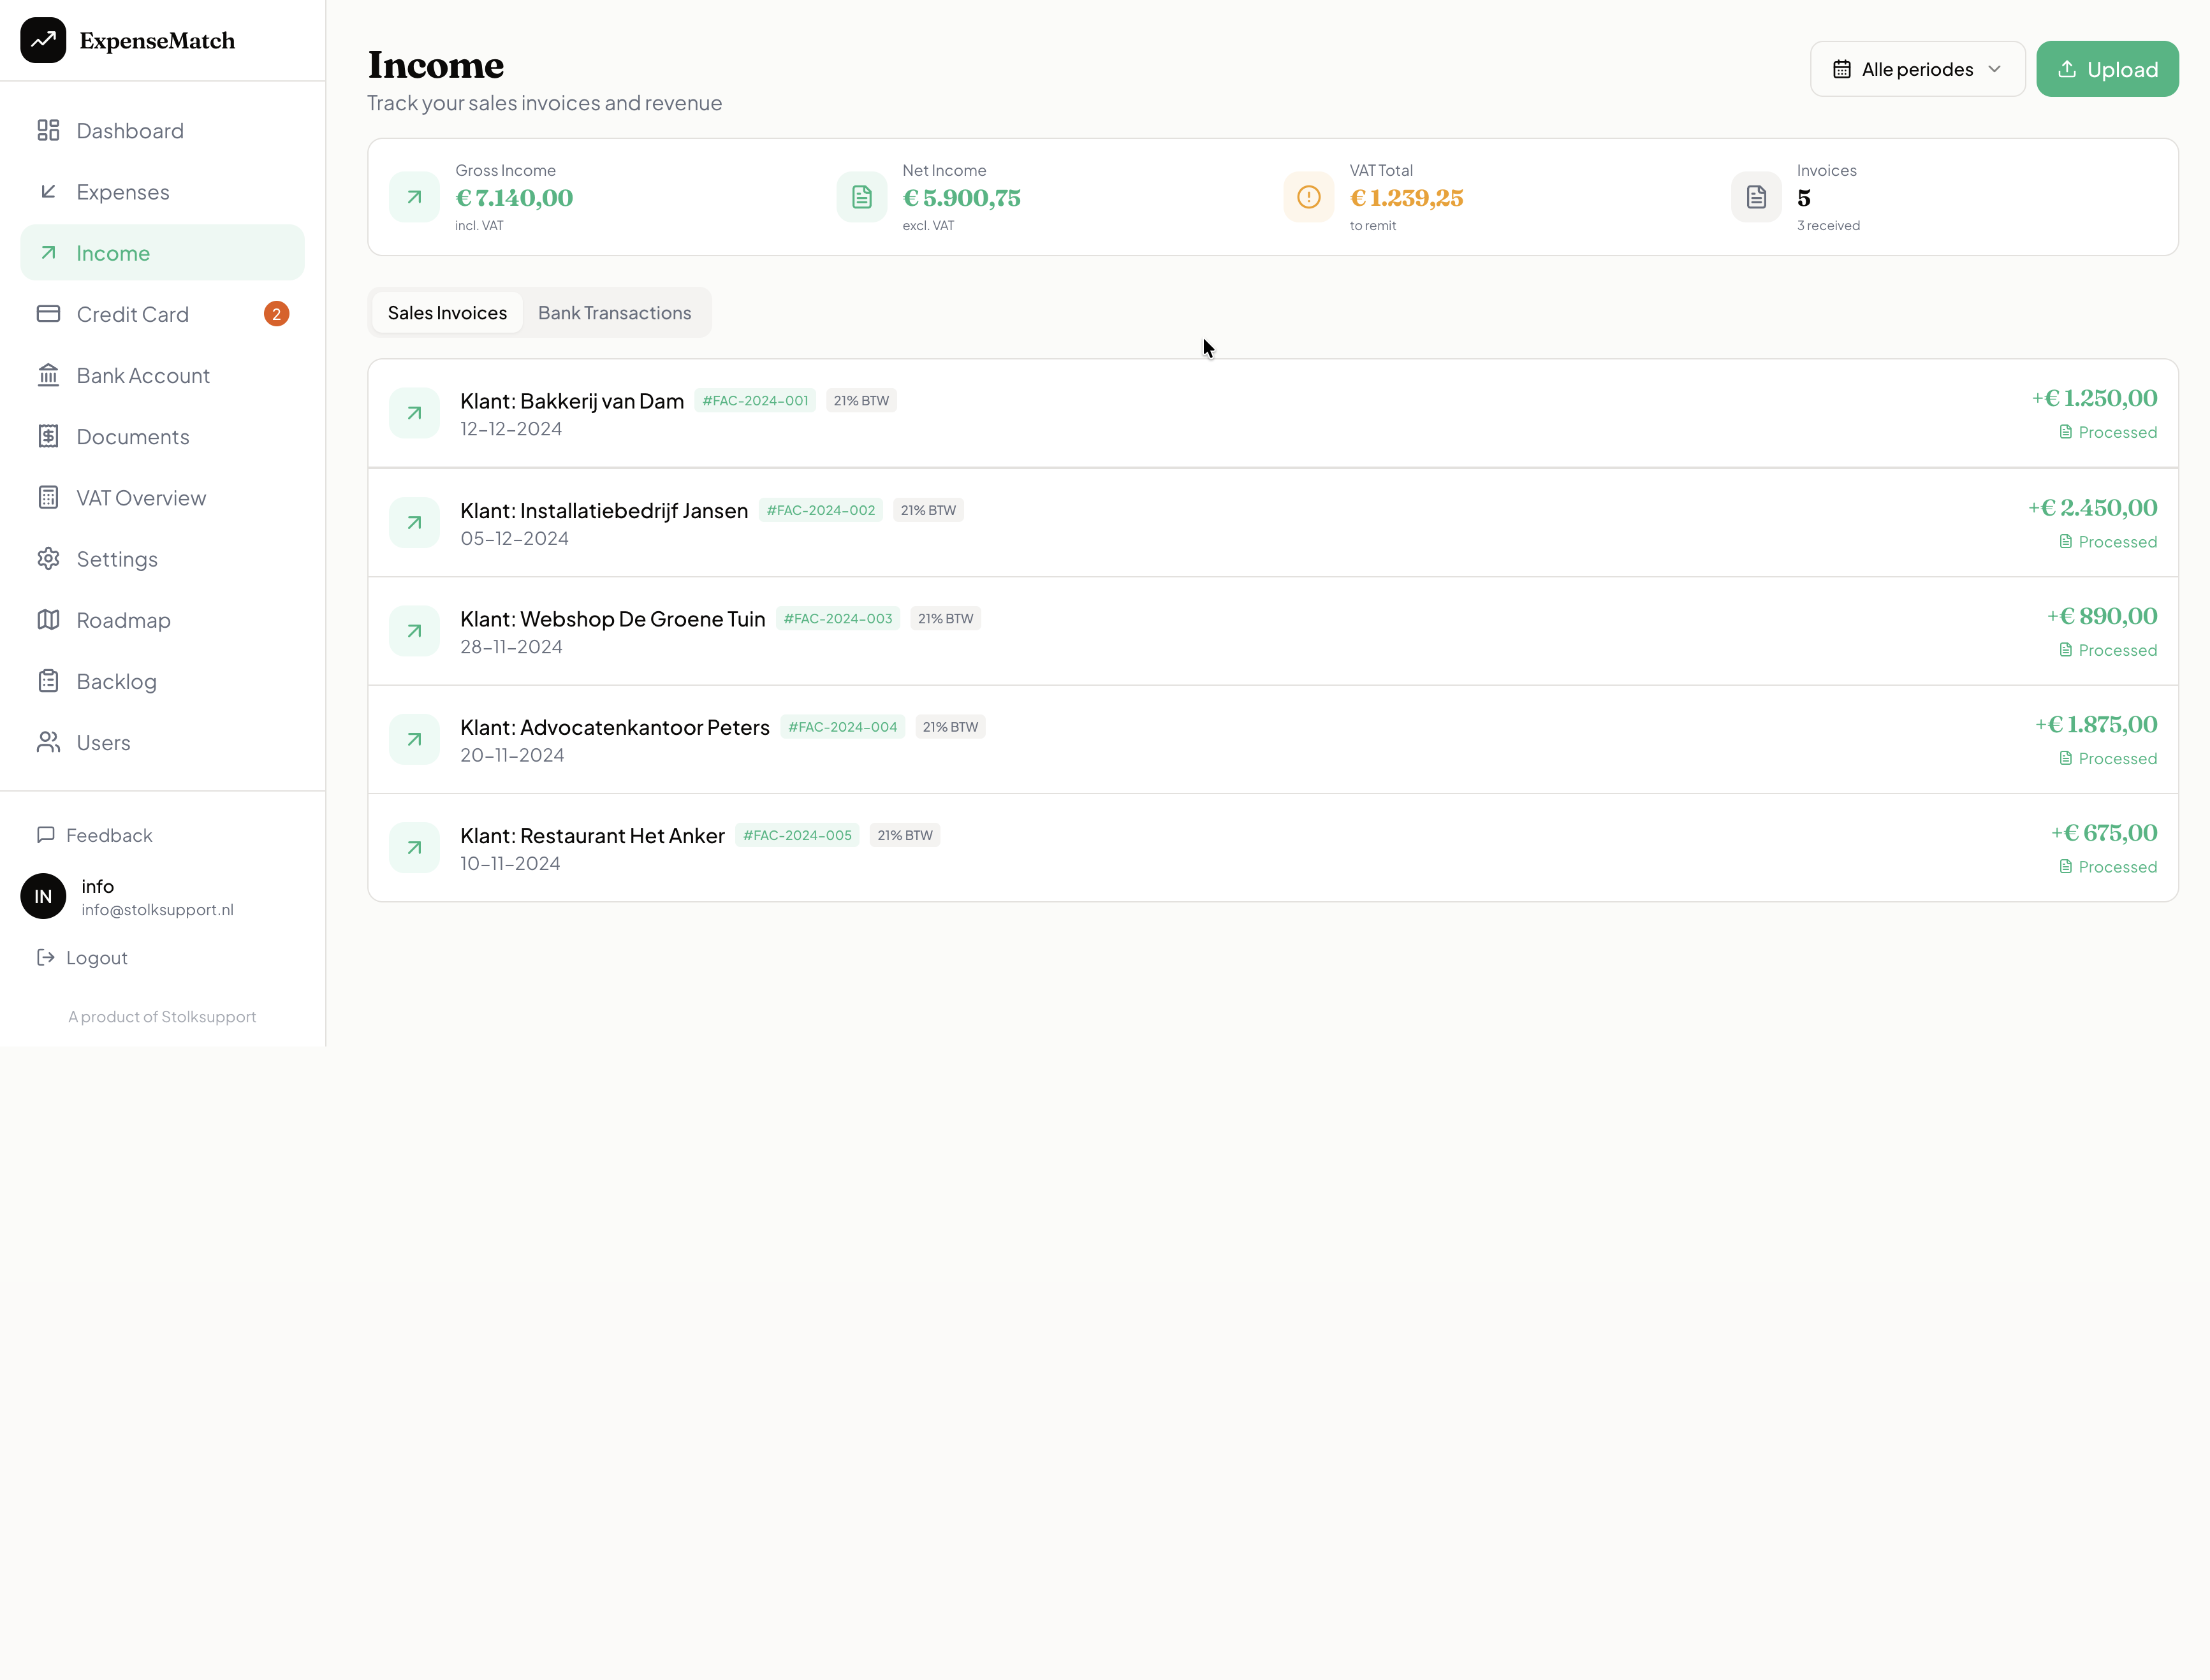
Task: Open the Dashboard via its grid icon
Action: [49, 130]
